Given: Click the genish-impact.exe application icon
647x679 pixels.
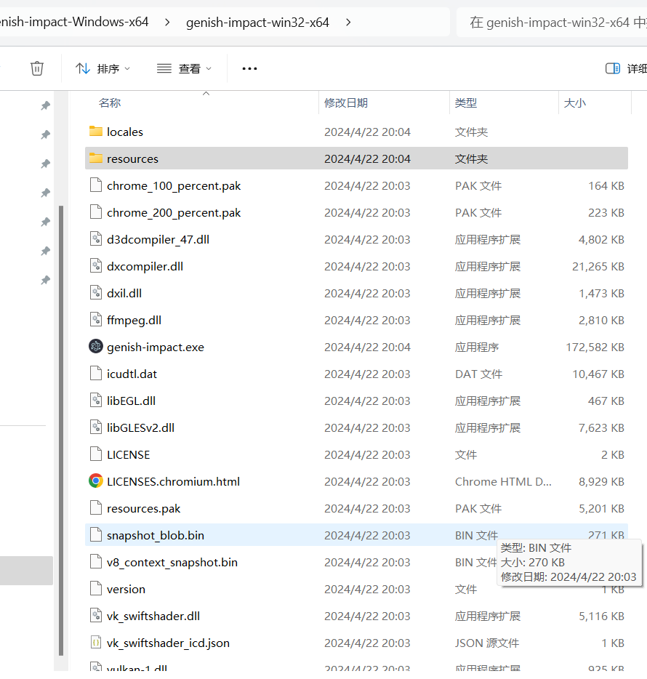Looking at the screenshot, I should (x=95, y=347).
